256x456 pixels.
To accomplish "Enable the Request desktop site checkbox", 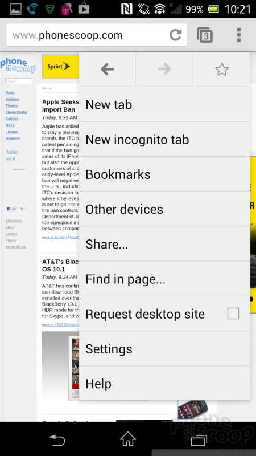I will pos(233,313).
